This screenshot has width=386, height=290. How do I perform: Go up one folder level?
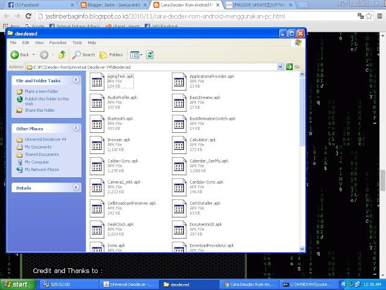pyautogui.click(x=62, y=55)
